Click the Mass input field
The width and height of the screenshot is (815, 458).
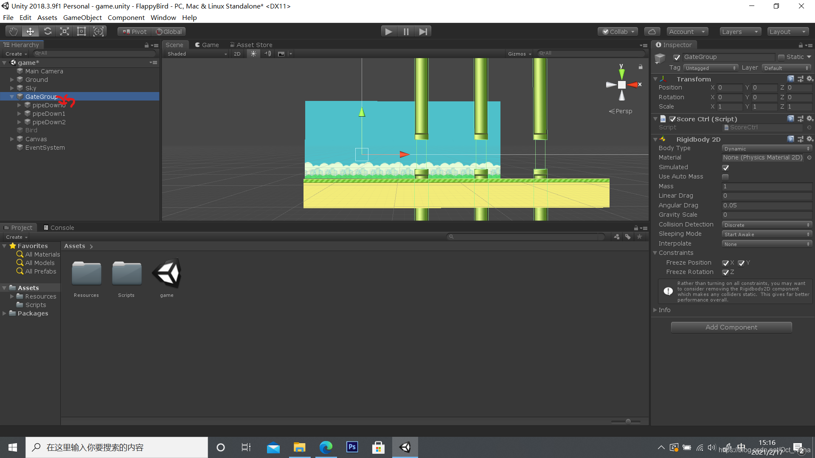click(x=767, y=187)
